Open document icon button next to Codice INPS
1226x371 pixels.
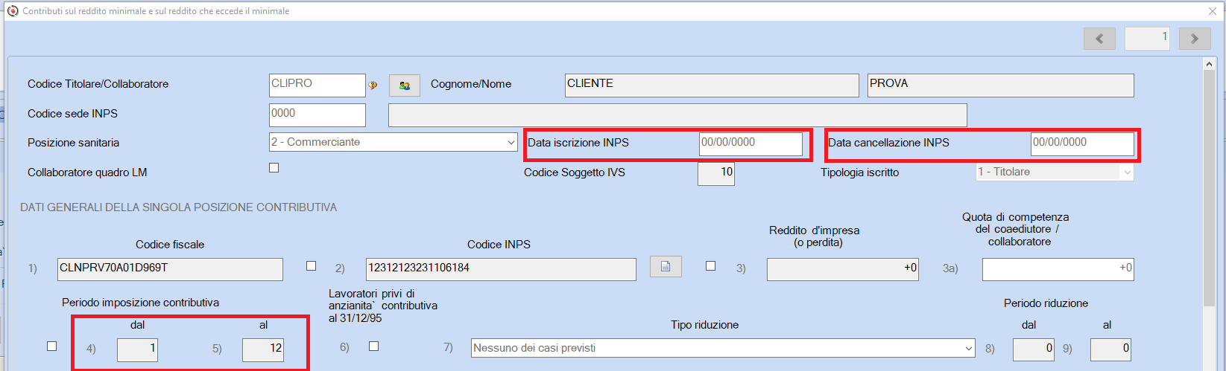pyautogui.click(x=666, y=266)
